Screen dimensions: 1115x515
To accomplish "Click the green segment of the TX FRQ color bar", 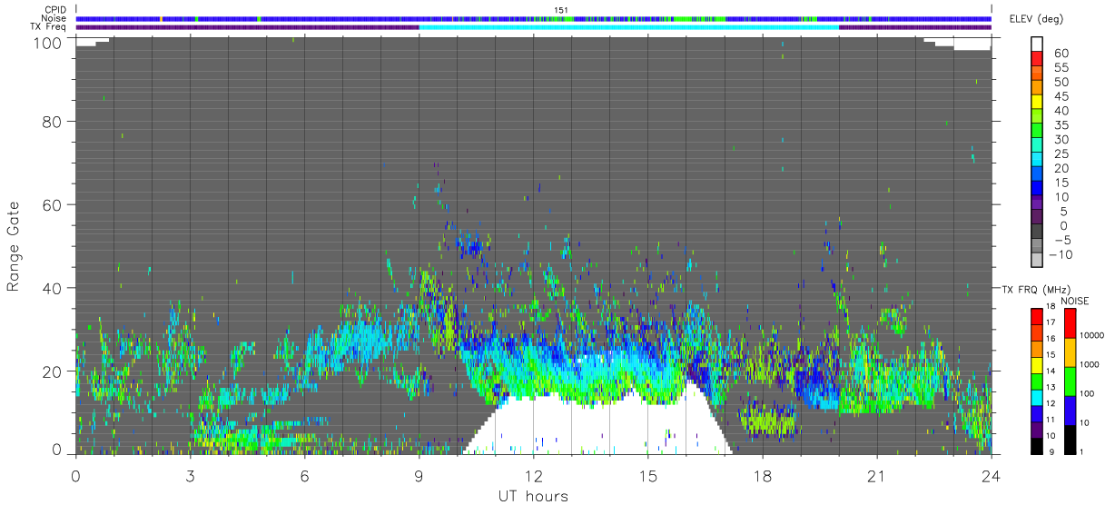I will pyautogui.click(x=1036, y=381).
